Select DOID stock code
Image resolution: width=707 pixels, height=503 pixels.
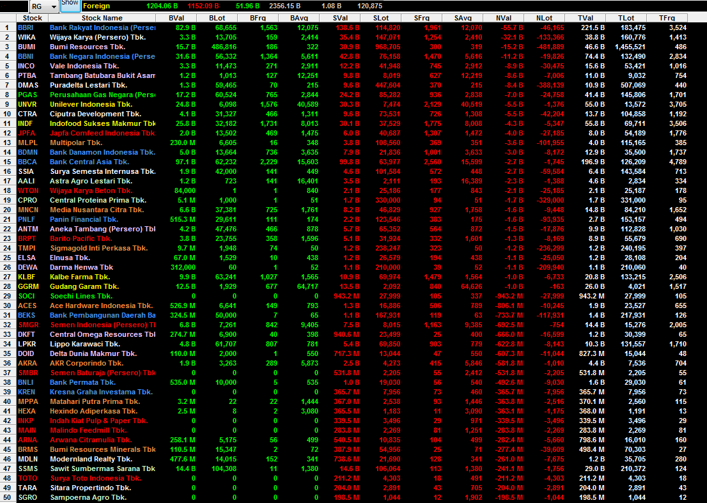(27, 353)
